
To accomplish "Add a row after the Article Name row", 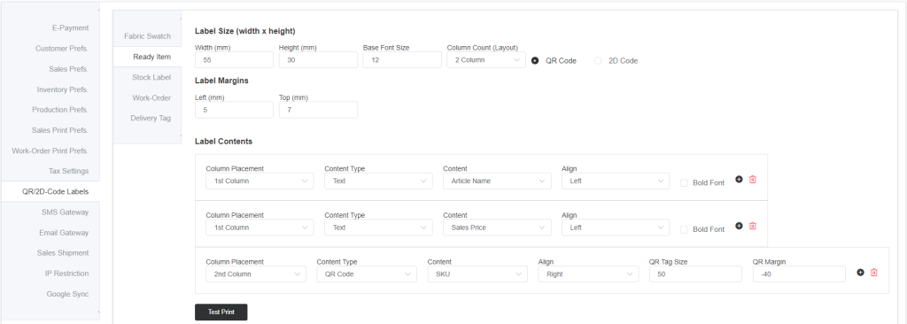I will [739, 180].
